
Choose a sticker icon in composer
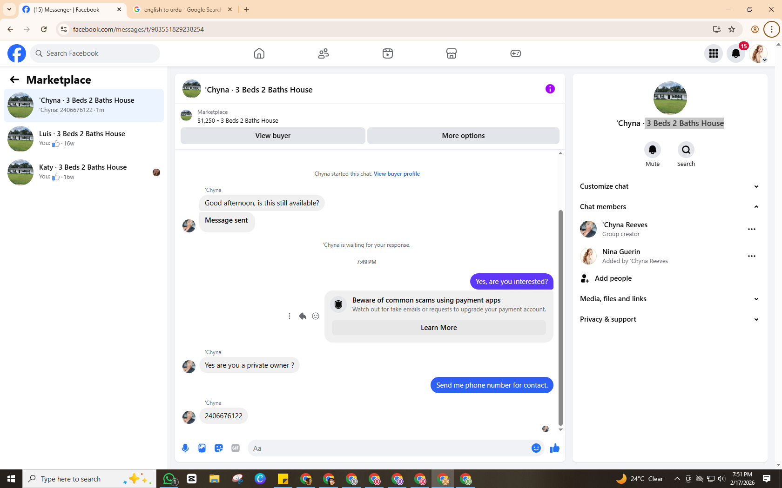tap(219, 448)
